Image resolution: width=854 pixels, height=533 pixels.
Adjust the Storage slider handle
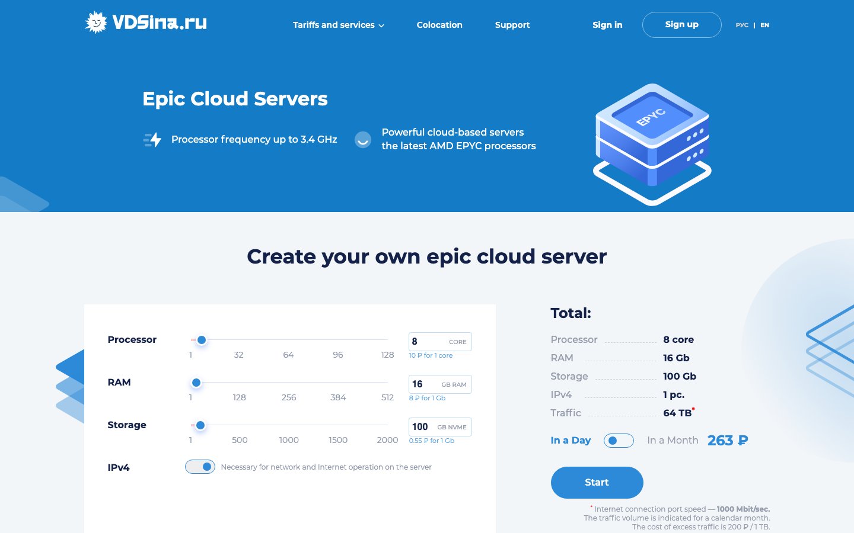200,425
